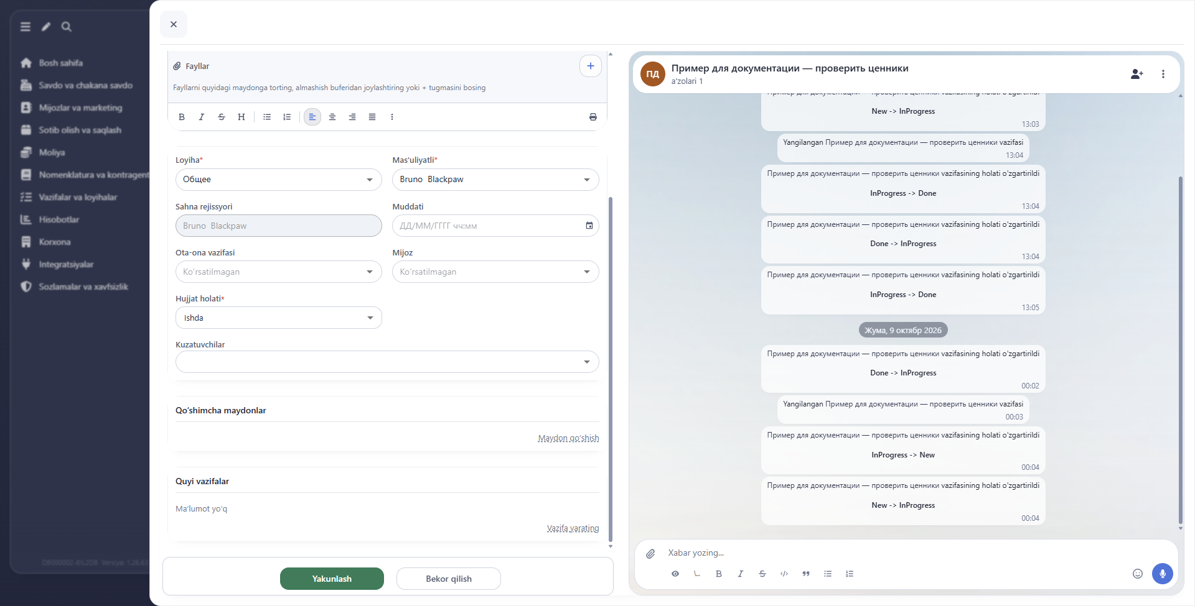Toggle the eye preview icon in chat toolbar
Image resolution: width=1195 pixels, height=606 pixels.
point(675,574)
